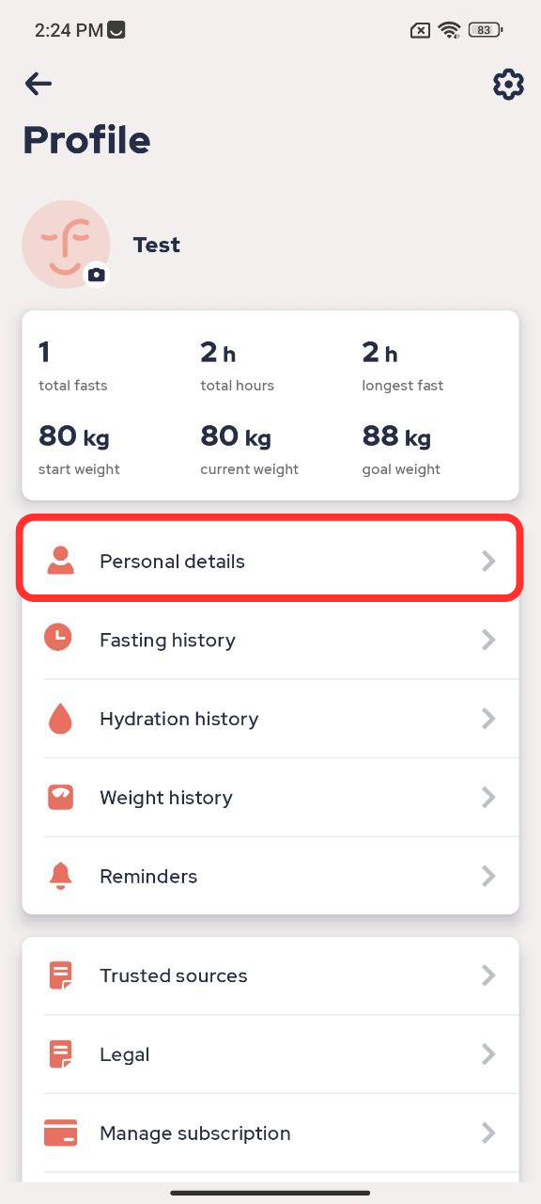Screen dimensions: 541x1204
Task: Tap the Personal details person icon
Action: (60, 561)
